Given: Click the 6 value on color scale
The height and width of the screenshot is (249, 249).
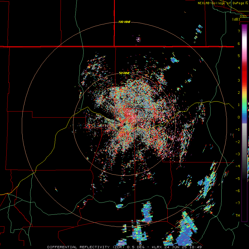Looking at the screenshot, I should click(x=239, y=43).
